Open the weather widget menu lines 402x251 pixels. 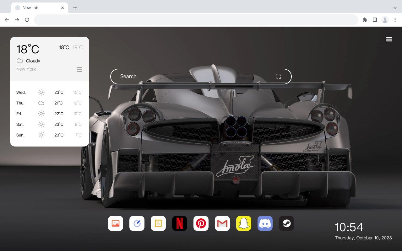(79, 69)
